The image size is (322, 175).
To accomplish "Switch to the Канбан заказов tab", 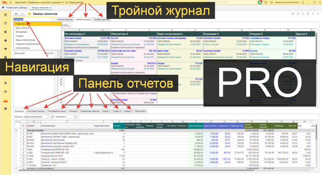I will click(83, 19).
